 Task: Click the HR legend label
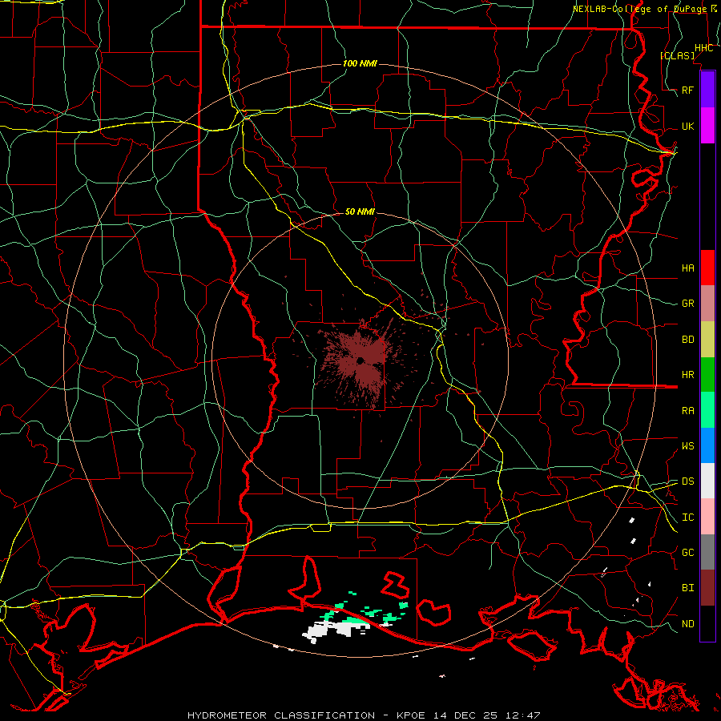[x=687, y=375]
